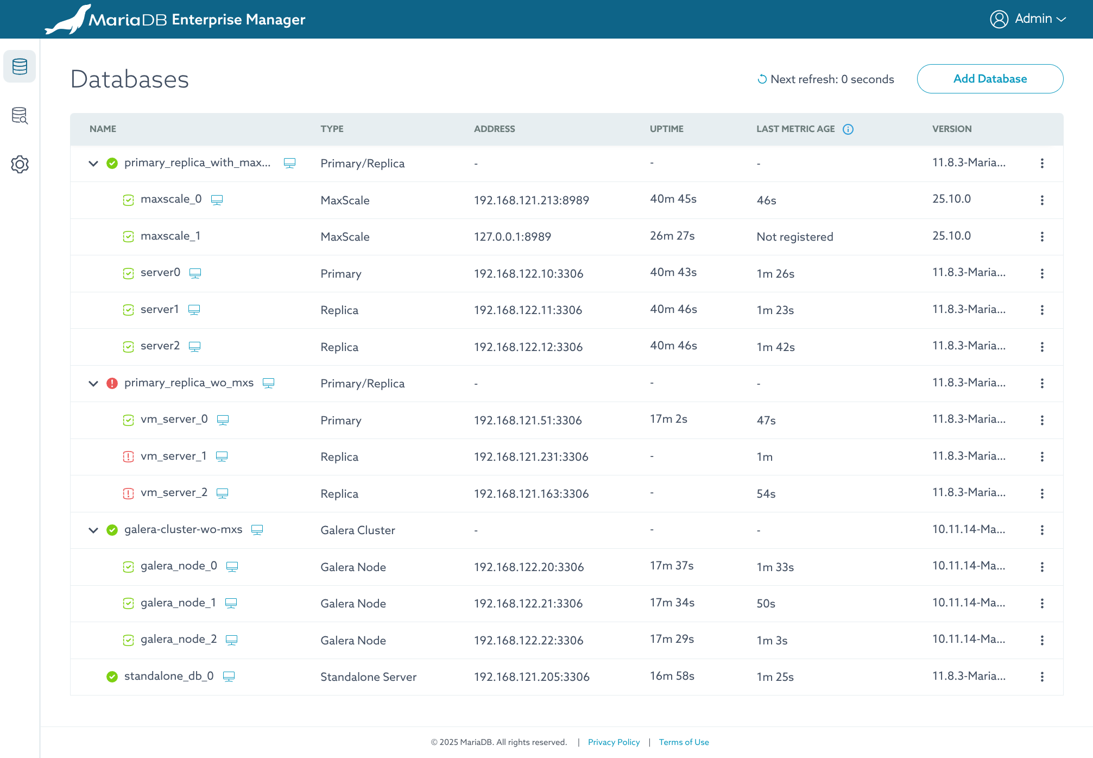Click the Last Metric Age info icon
1093x758 pixels.
(x=848, y=129)
